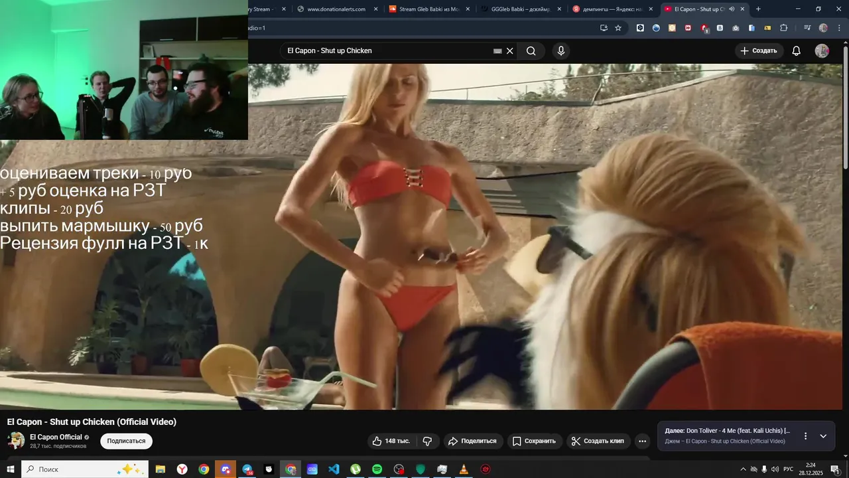Open the Extensions puzzle icon

pos(784,28)
